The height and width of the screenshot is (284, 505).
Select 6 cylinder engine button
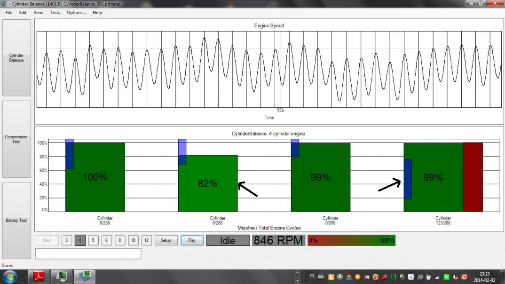(106, 240)
